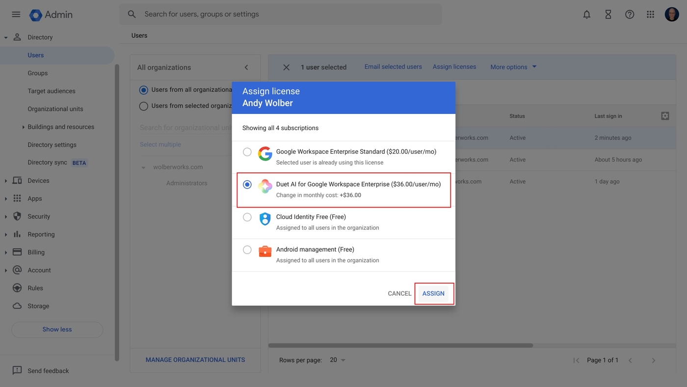Viewport: 687px width, 387px height.
Task: Click the search magnifier icon
Action: [x=132, y=14]
